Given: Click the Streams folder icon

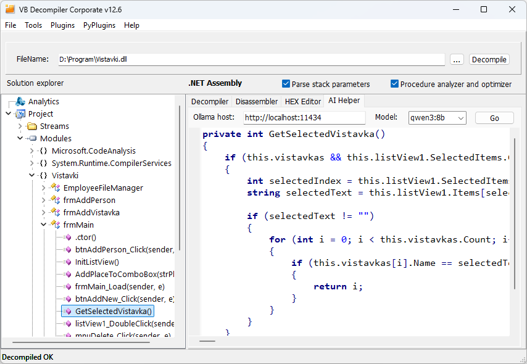Looking at the screenshot, I should [x=32, y=126].
